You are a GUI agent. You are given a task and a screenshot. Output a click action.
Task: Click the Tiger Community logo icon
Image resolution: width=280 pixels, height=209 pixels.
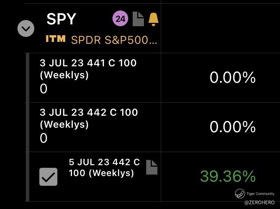point(240,194)
